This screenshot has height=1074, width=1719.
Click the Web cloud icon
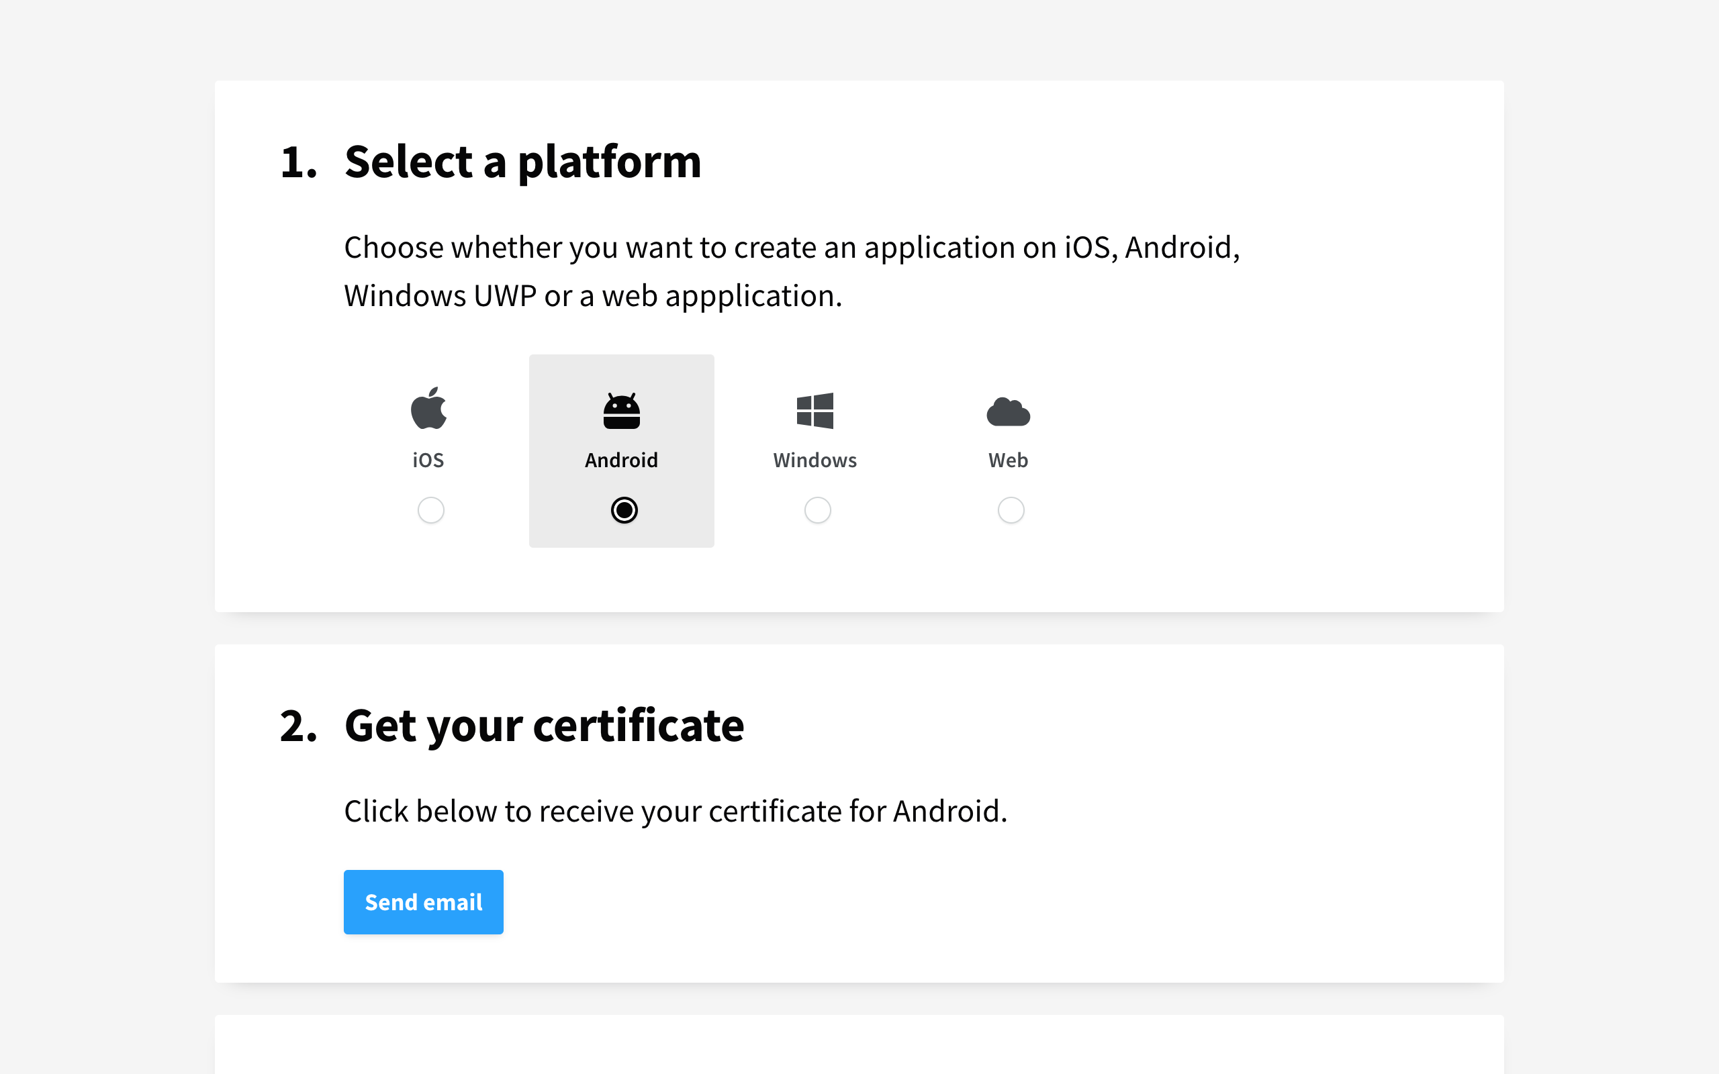coord(1008,412)
